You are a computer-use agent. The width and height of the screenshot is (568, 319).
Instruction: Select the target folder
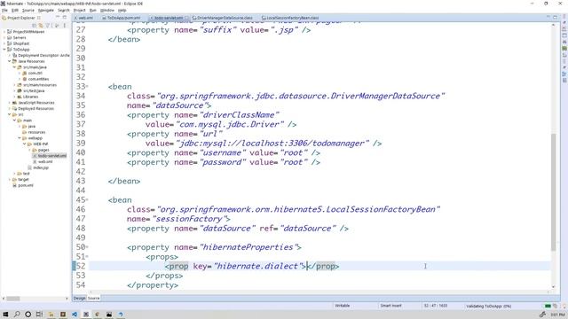click(20, 179)
